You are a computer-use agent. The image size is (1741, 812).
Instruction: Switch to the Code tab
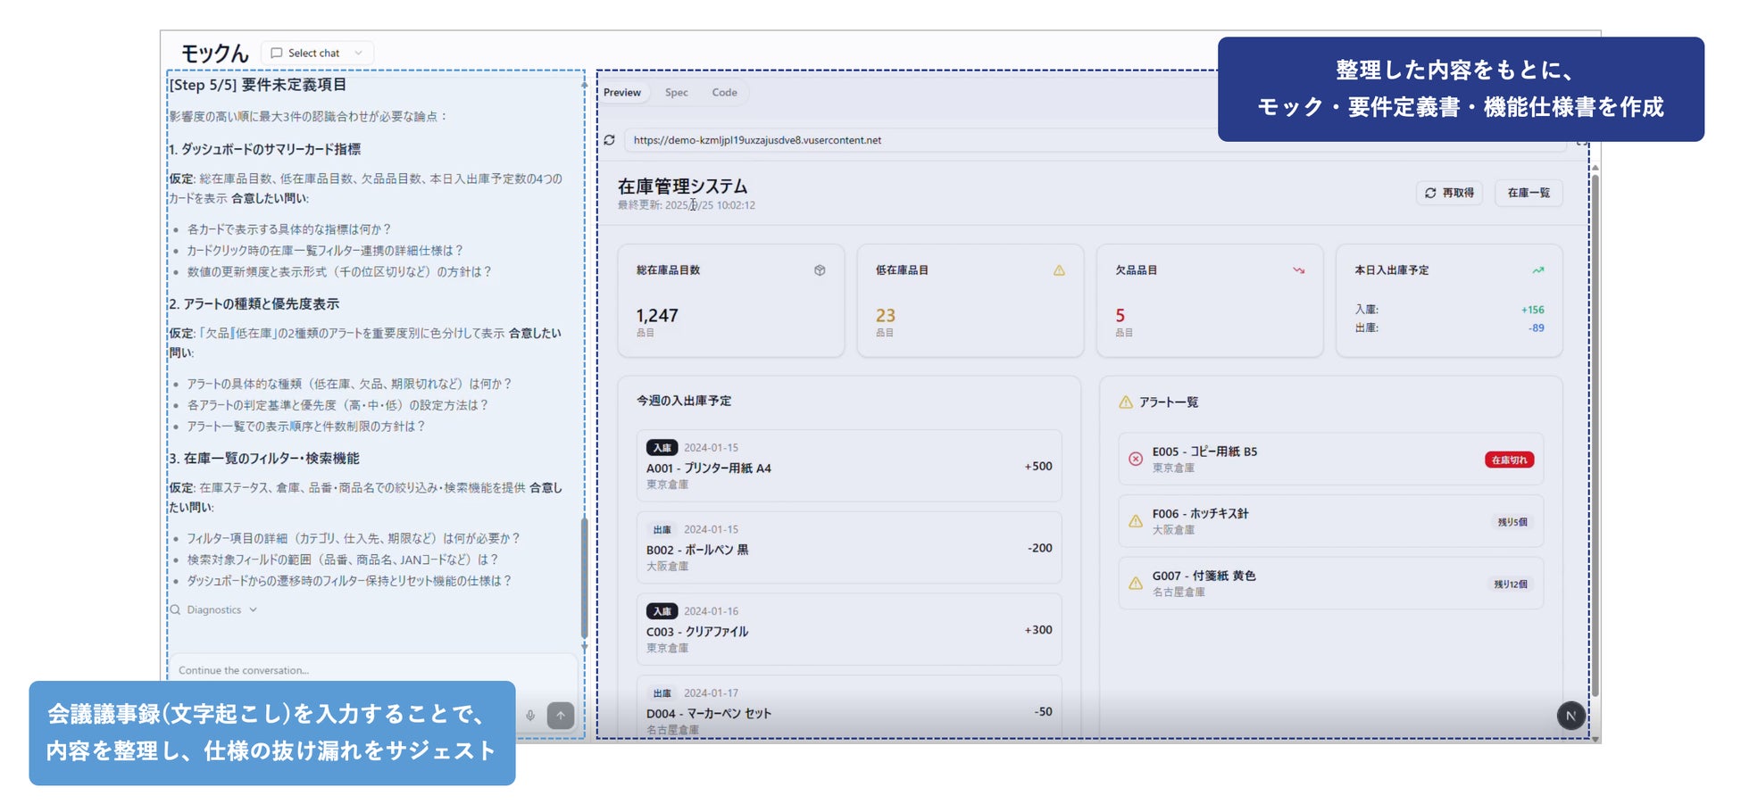pos(724,93)
